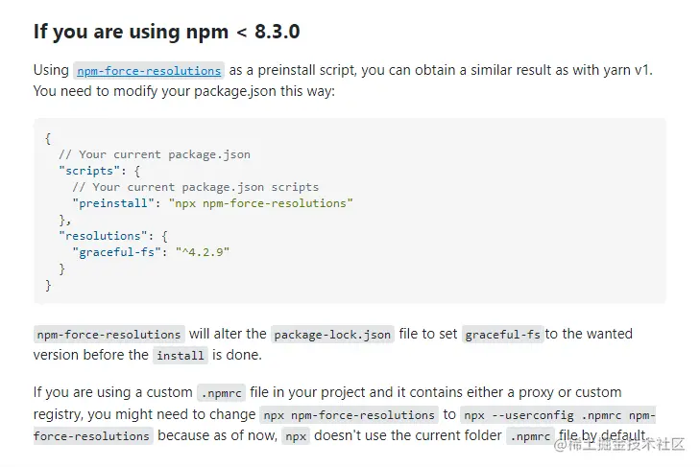The image size is (700, 467).
Task: Click the 'npx npm-force-resolutions' inline code
Action: 350,415
